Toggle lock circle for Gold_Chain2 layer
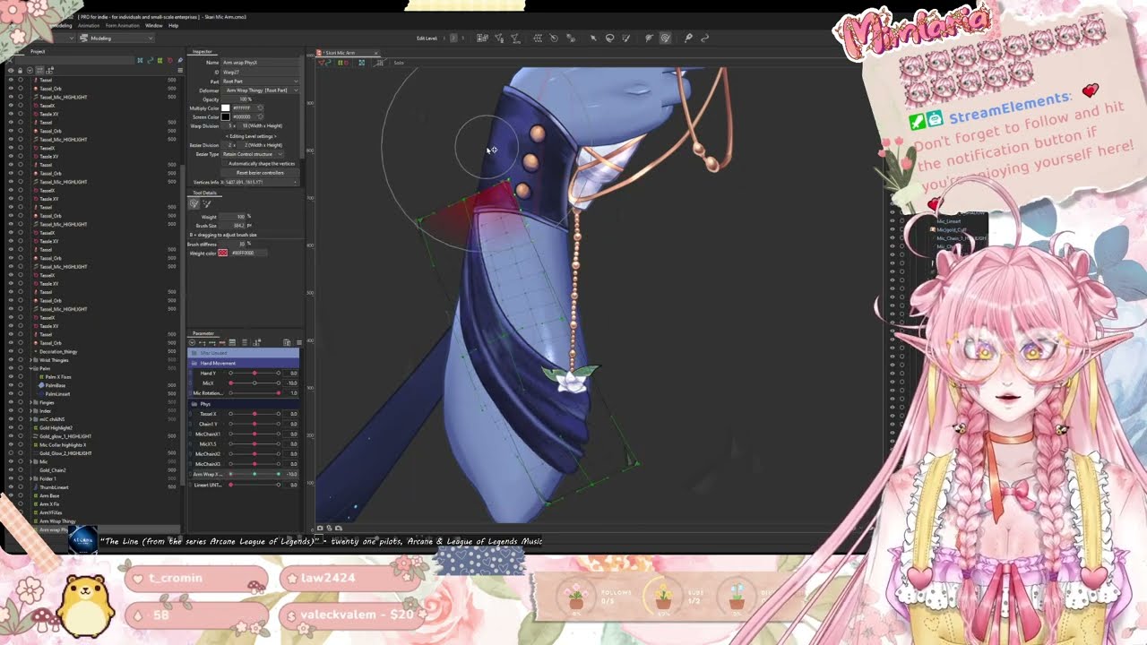The image size is (1147, 645). (21, 469)
